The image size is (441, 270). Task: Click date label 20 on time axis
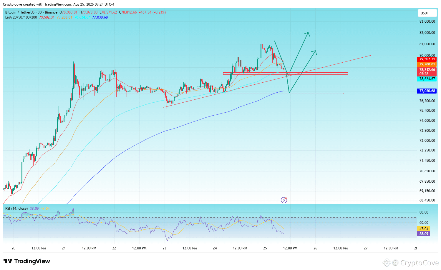coord(14,248)
